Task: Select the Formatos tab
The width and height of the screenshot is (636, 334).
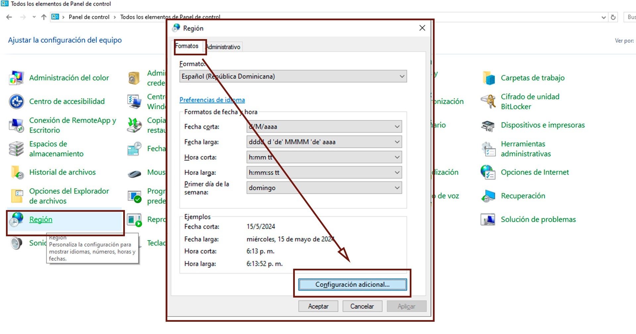Action: tap(187, 46)
